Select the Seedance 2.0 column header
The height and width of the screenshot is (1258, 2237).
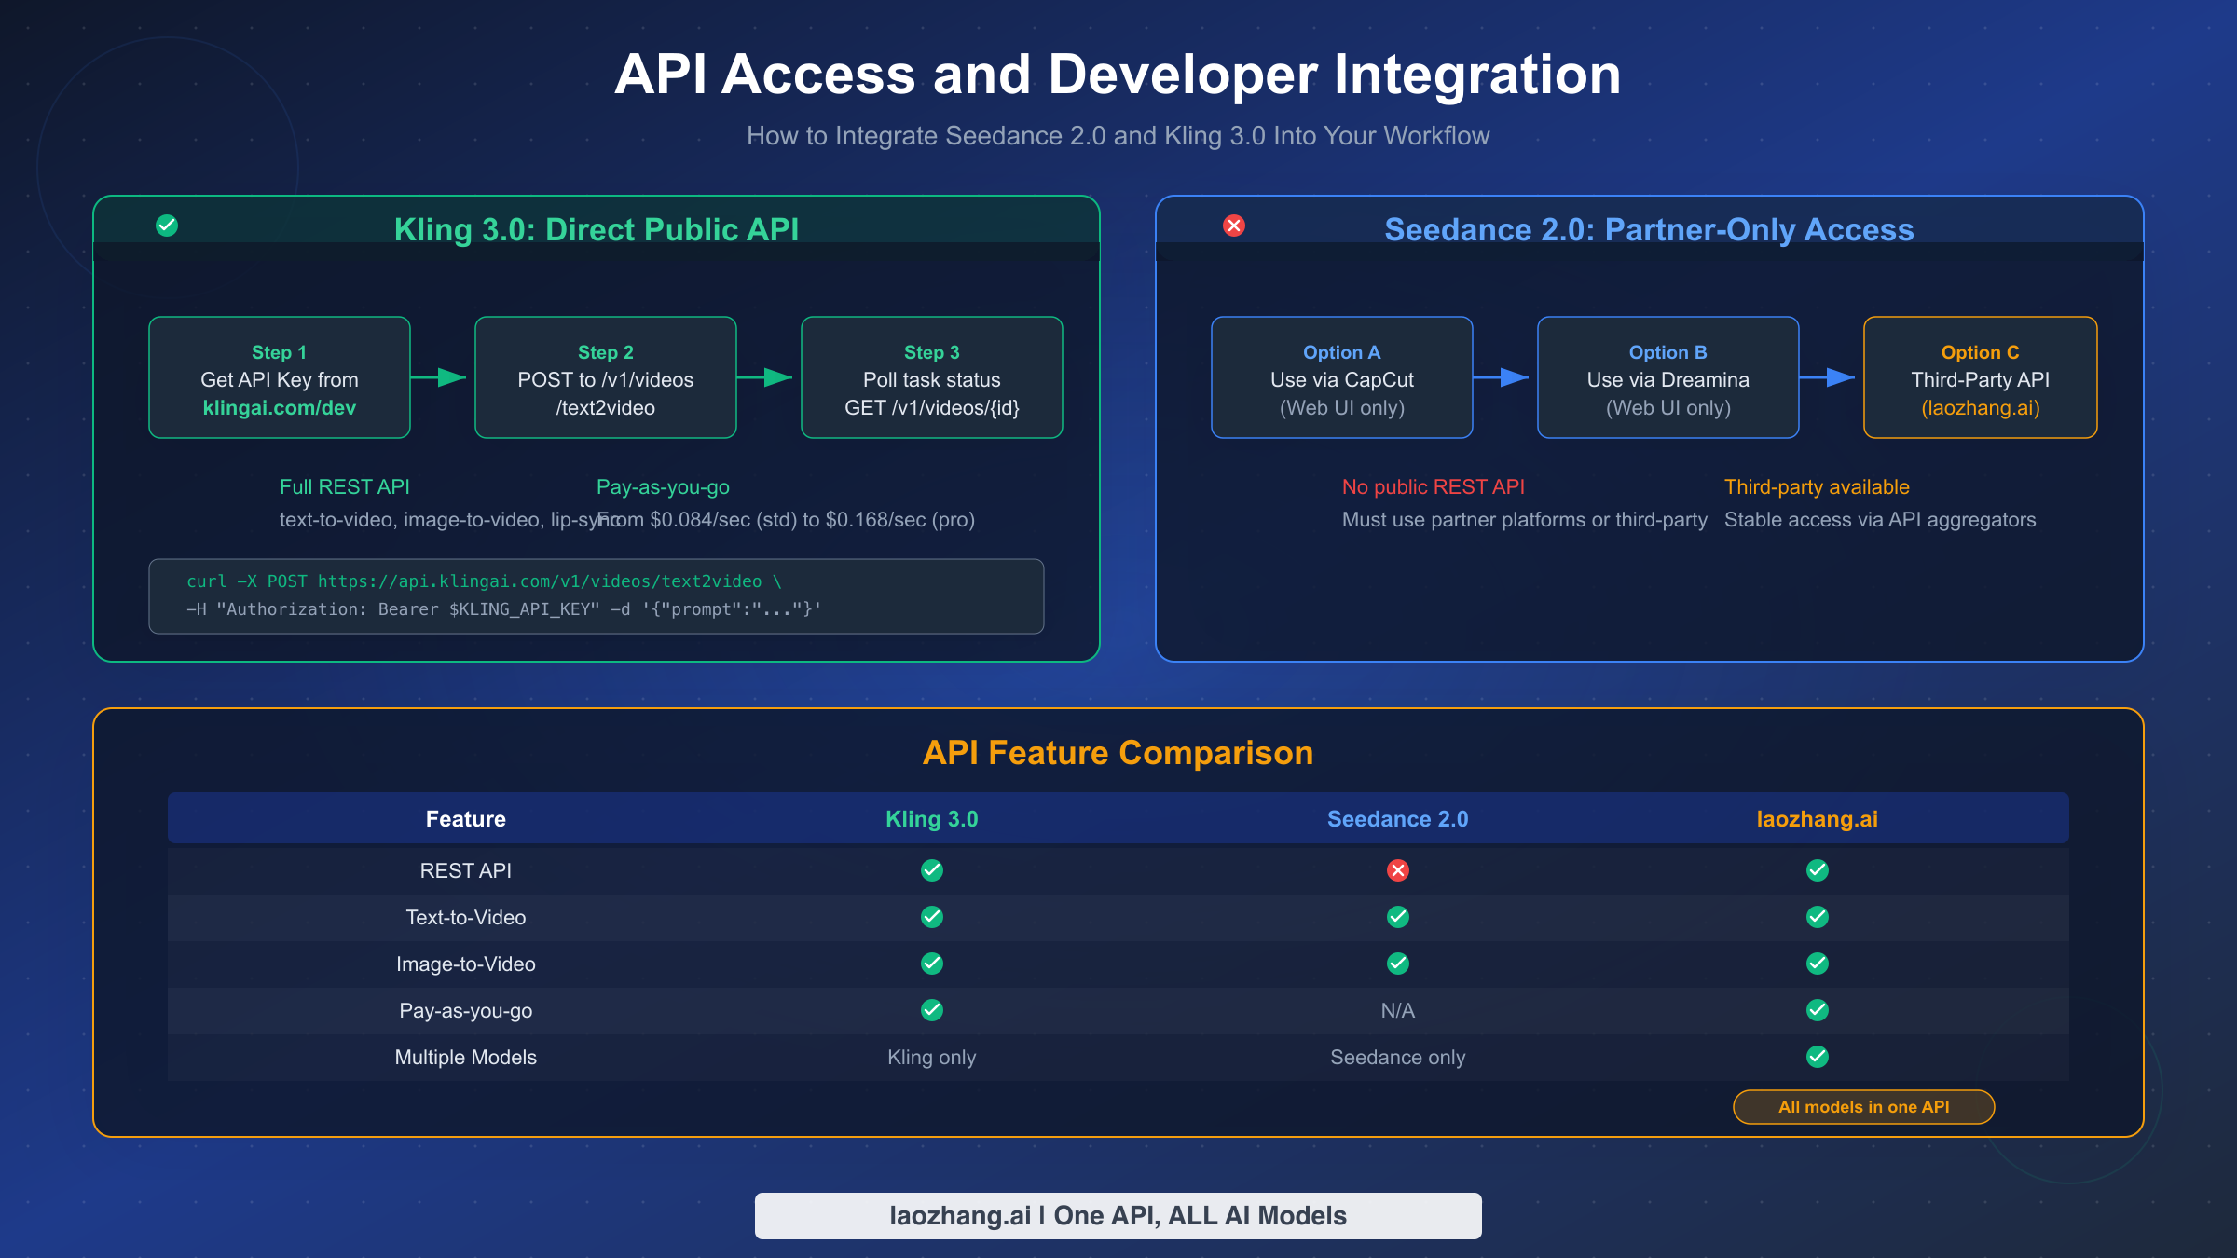[1397, 818]
